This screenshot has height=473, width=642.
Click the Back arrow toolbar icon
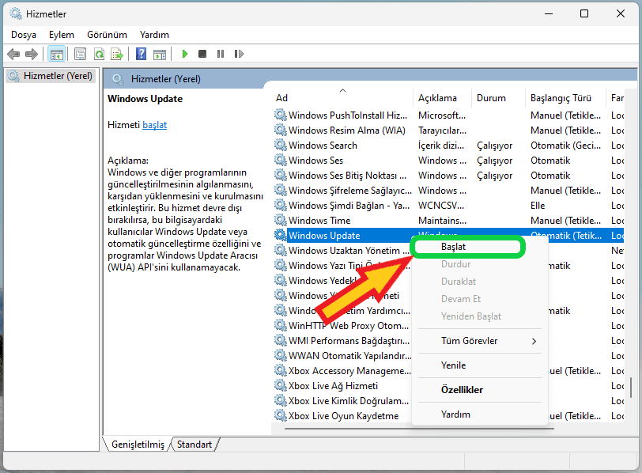(14, 54)
